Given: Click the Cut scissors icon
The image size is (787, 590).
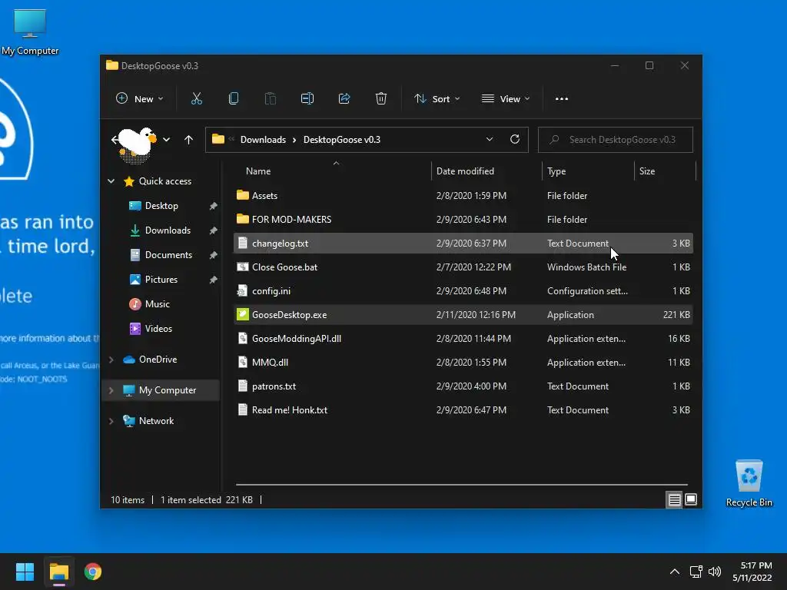Looking at the screenshot, I should [196, 99].
